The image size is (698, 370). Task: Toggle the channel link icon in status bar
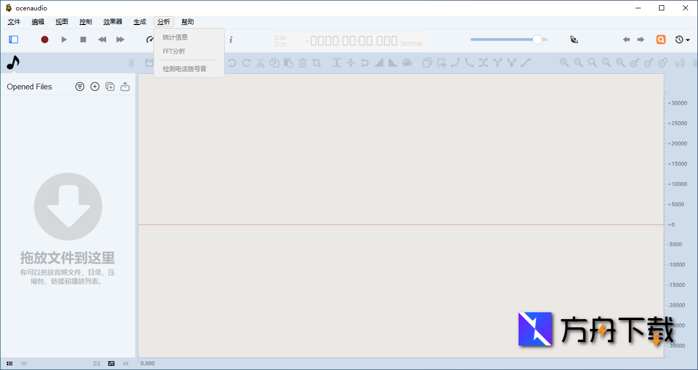97,363
